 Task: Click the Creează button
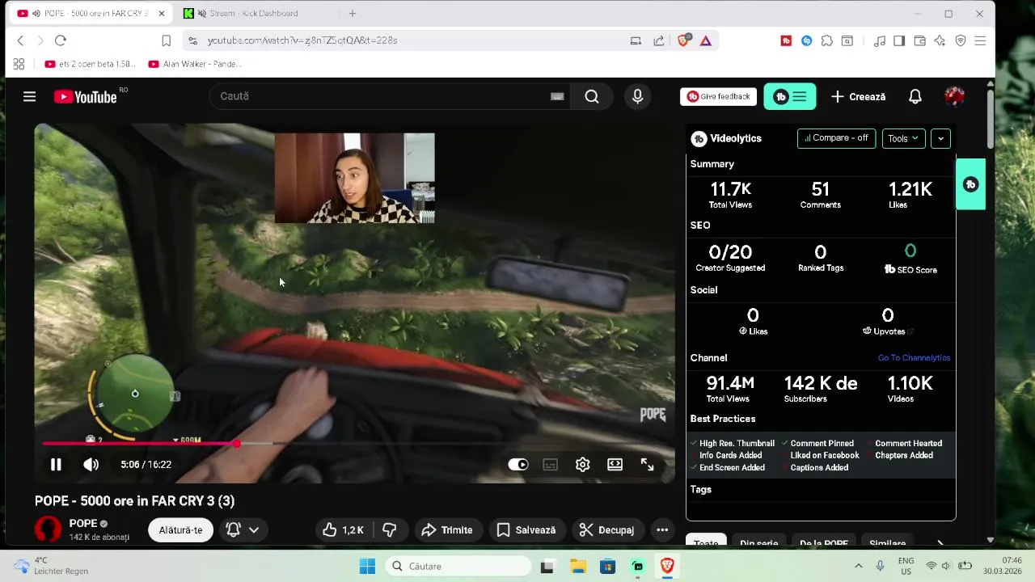[858, 97]
